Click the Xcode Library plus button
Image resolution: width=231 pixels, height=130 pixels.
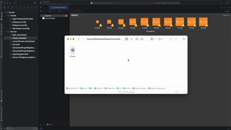tap(221, 3)
